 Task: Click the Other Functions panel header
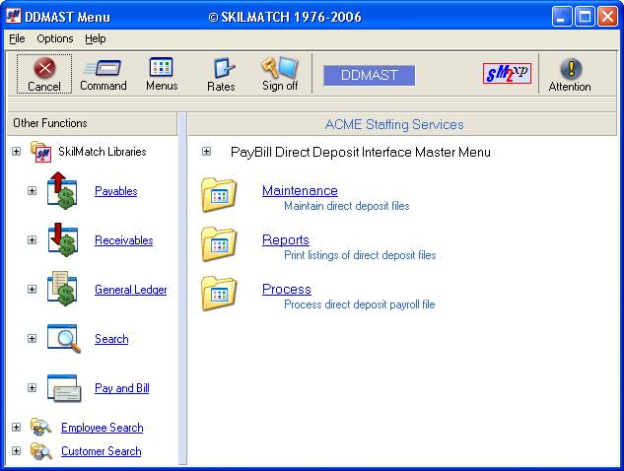click(92, 123)
